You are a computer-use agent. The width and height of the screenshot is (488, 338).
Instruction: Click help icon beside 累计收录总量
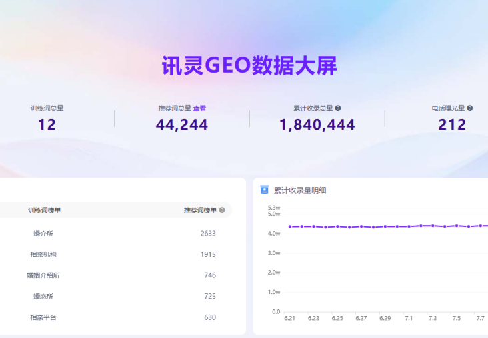point(338,108)
